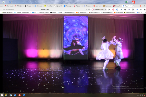
Task: Click the site protection shield icon
Action: pyautogui.click(x=1, y=10)
